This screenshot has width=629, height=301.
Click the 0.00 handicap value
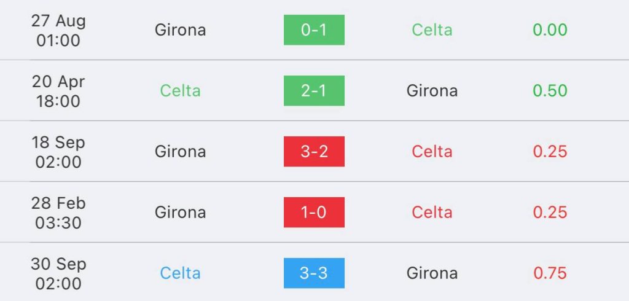550,30
